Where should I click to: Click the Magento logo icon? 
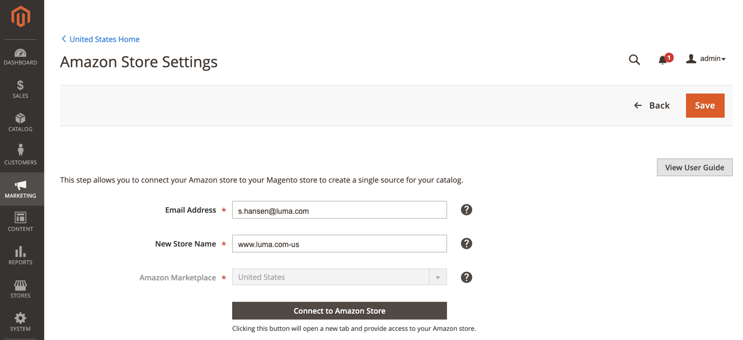click(x=21, y=17)
